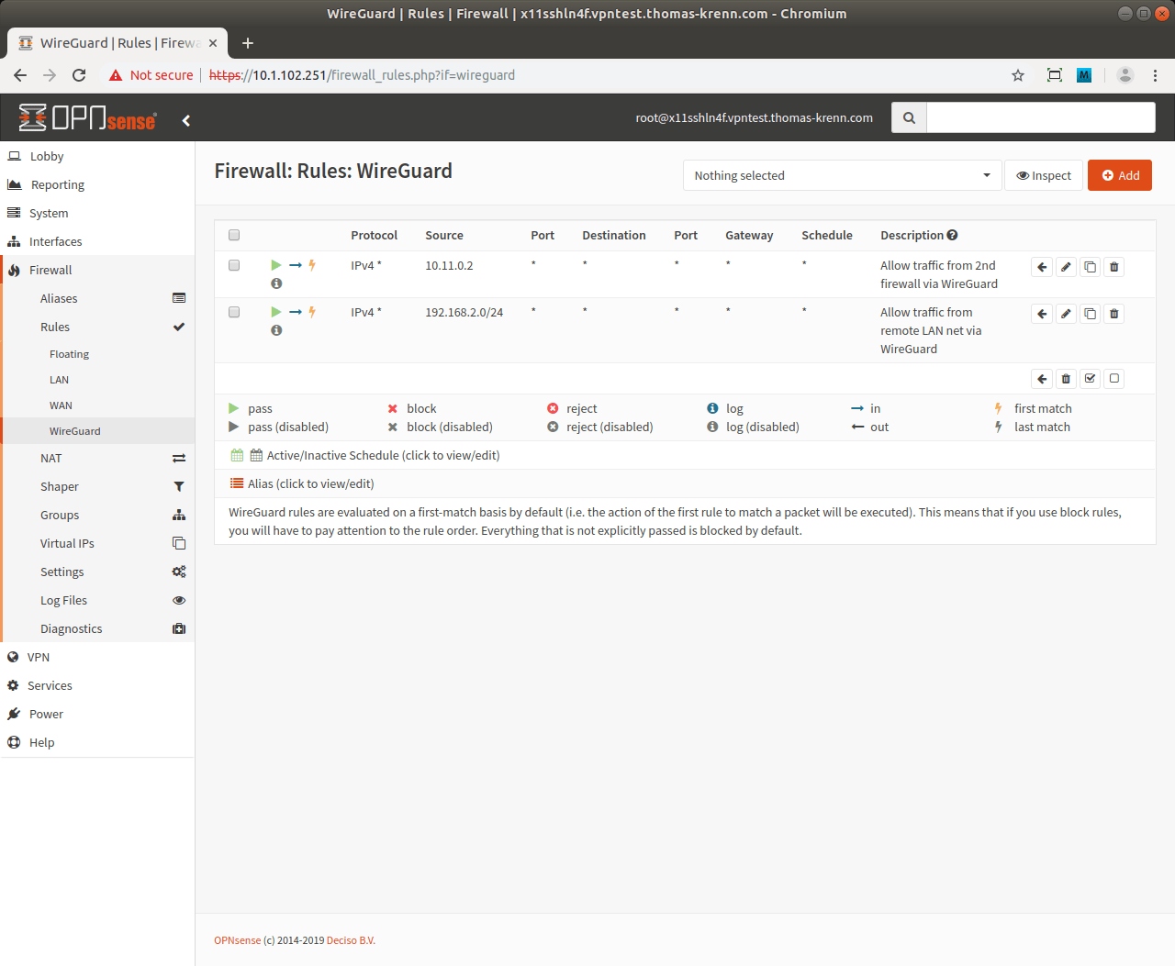The height and width of the screenshot is (966, 1175).
Task: Tick the checkbox for the 10.11.0.2 rule
Action: click(x=234, y=265)
